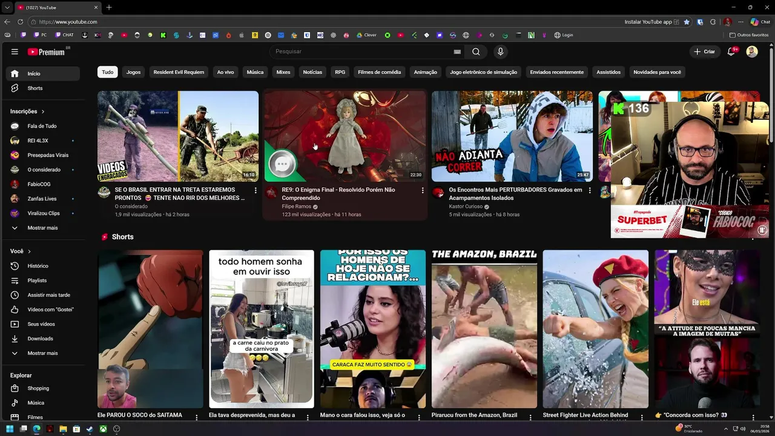Screen dimensions: 775x436
Task: Click the Criar button
Action: pyautogui.click(x=705, y=51)
